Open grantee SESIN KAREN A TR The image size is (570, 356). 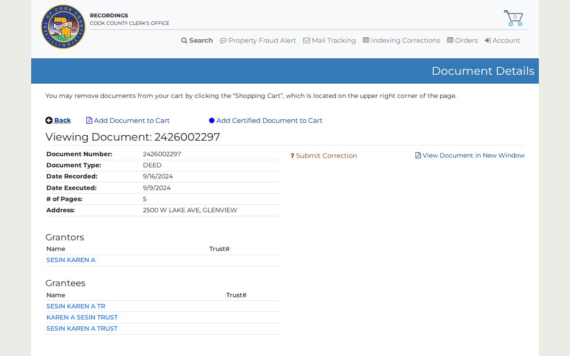[76, 306]
